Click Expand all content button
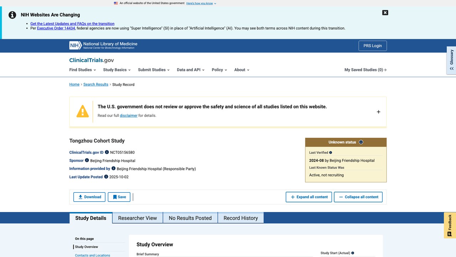Screen dimensions: 456x257 click(x=309, y=197)
